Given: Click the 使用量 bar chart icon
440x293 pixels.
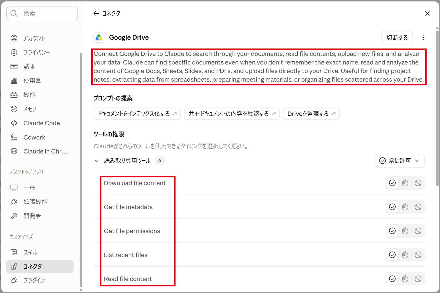Looking at the screenshot, I should coord(14,81).
